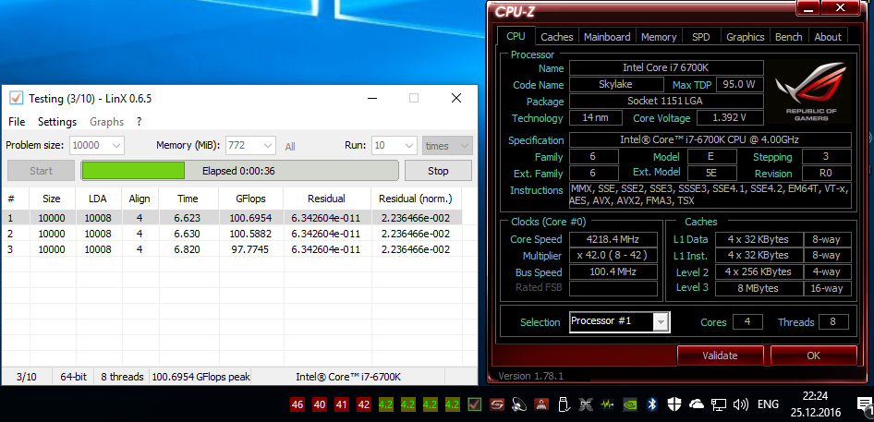Click the 100.4 MHz Bus Speed value
This screenshot has height=422, width=874.
pos(613,272)
